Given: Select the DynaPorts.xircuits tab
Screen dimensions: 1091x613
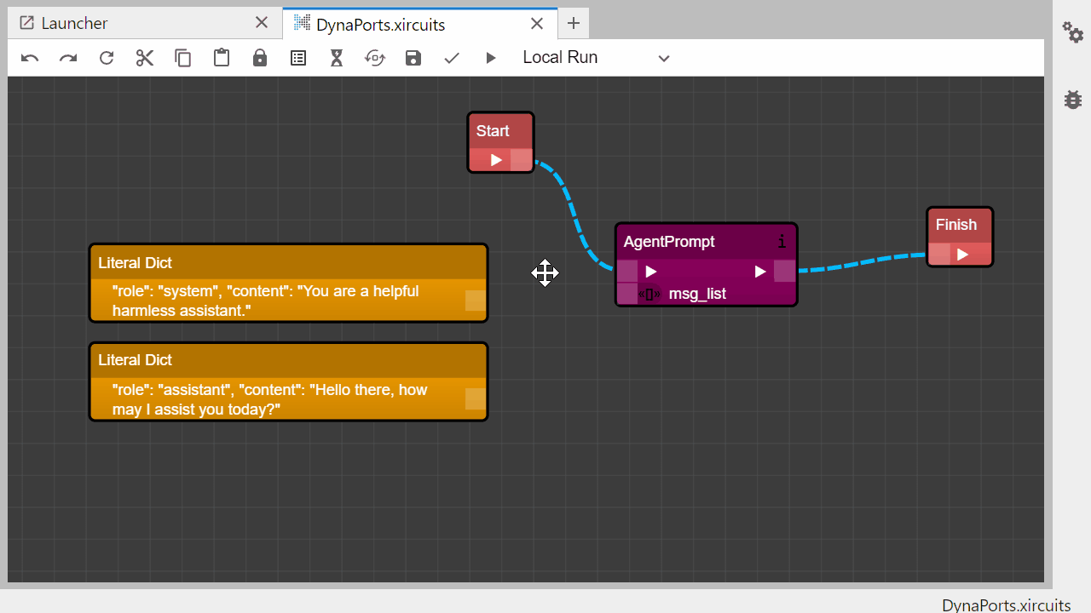Looking at the screenshot, I should tap(380, 25).
